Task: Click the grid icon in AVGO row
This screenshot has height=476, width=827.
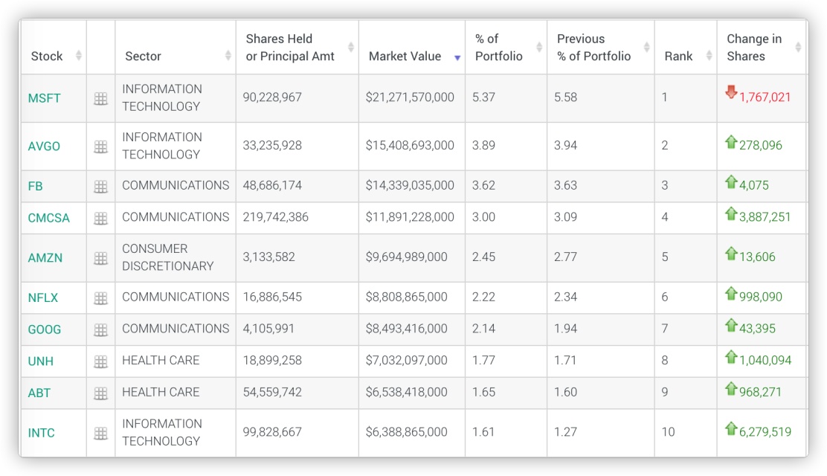Action: point(100,147)
